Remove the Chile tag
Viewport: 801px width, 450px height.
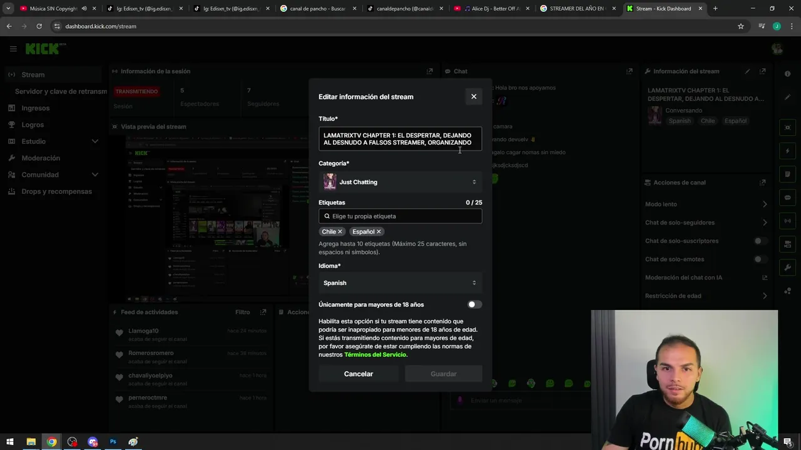click(x=340, y=232)
